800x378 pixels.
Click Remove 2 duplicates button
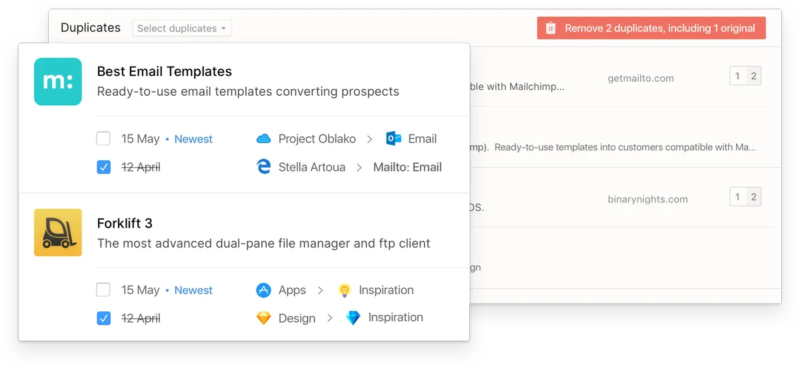click(651, 28)
